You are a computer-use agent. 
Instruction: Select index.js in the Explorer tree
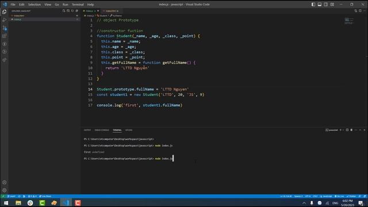point(45,20)
